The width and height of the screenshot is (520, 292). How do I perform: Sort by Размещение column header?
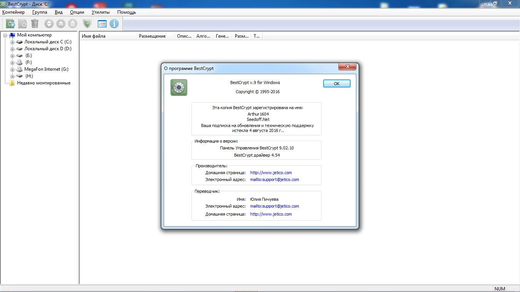click(156, 36)
